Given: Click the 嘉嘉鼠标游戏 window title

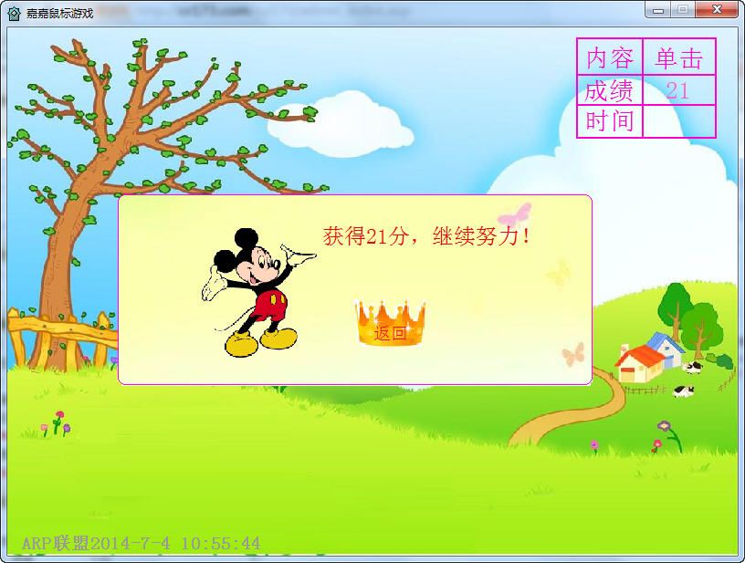Looking at the screenshot, I should (x=59, y=14).
